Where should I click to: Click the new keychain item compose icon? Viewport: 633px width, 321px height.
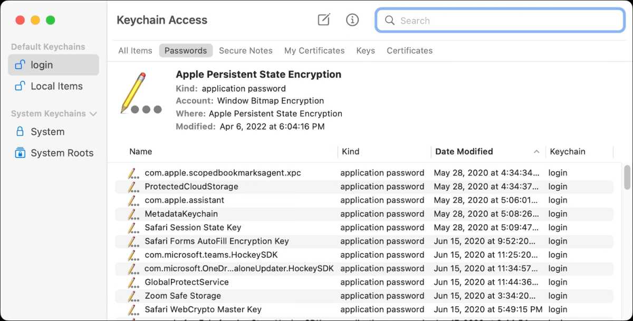(x=324, y=20)
